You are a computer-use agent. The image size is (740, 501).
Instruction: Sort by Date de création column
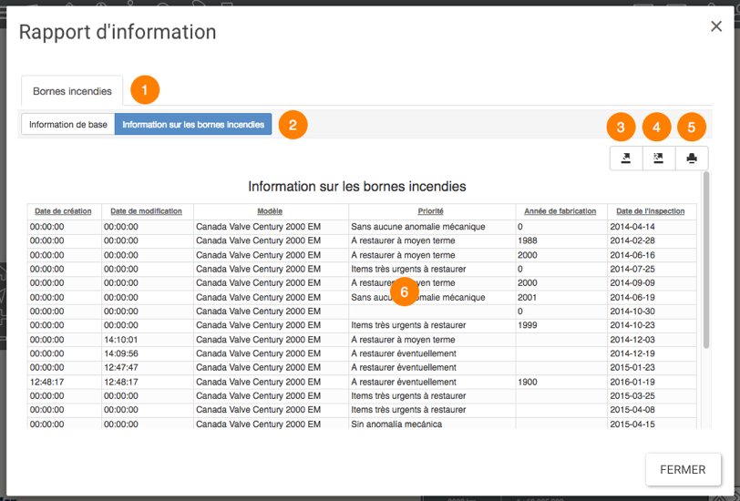(63, 211)
